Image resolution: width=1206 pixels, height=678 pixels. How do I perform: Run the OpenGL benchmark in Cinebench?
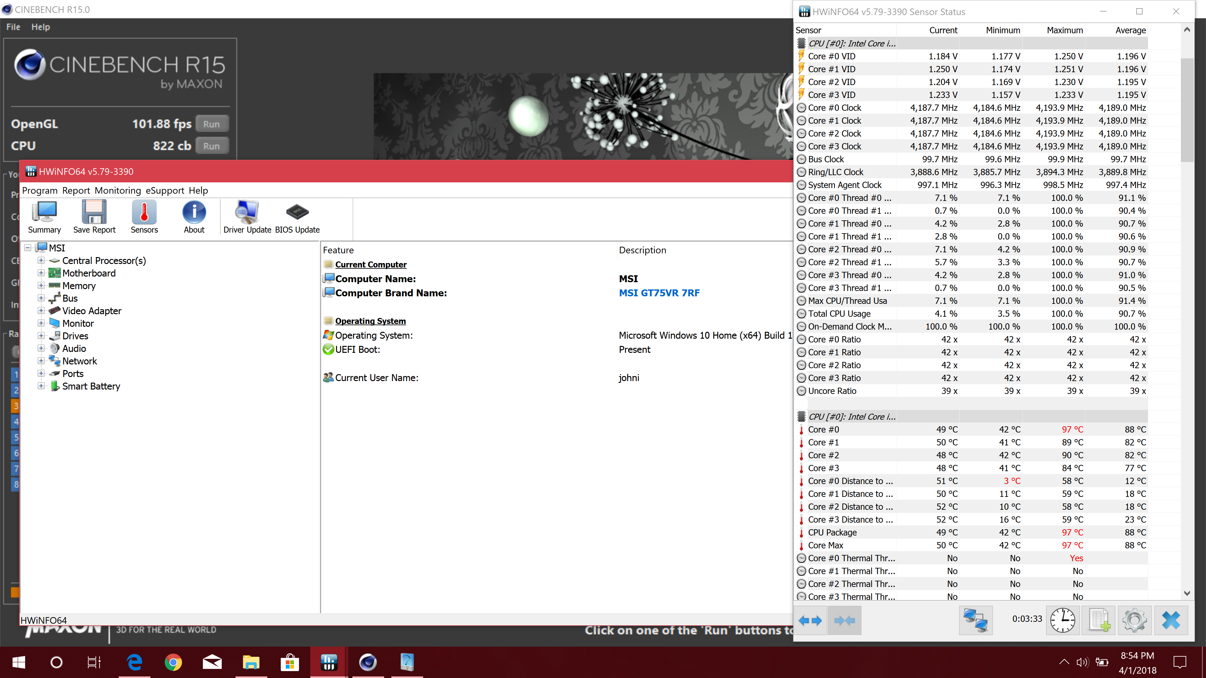click(212, 124)
